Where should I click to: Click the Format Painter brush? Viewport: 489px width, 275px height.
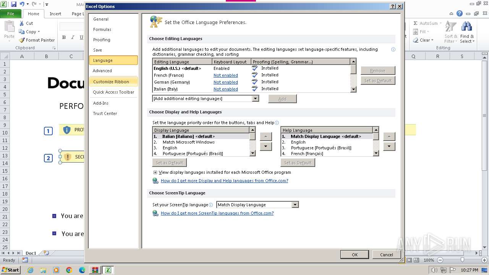pyautogui.click(x=22, y=40)
